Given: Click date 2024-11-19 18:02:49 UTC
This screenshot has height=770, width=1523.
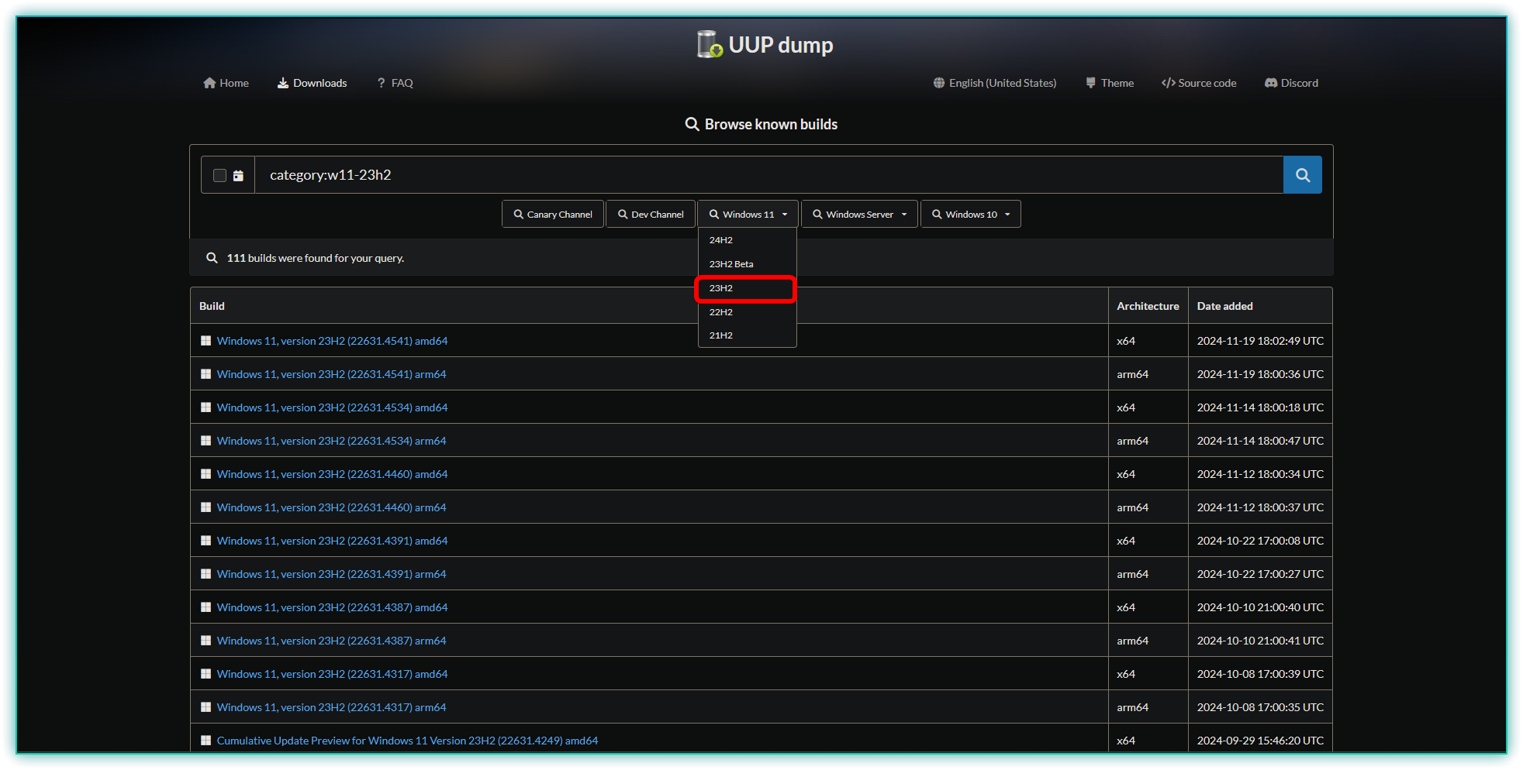Looking at the screenshot, I should point(1260,341).
